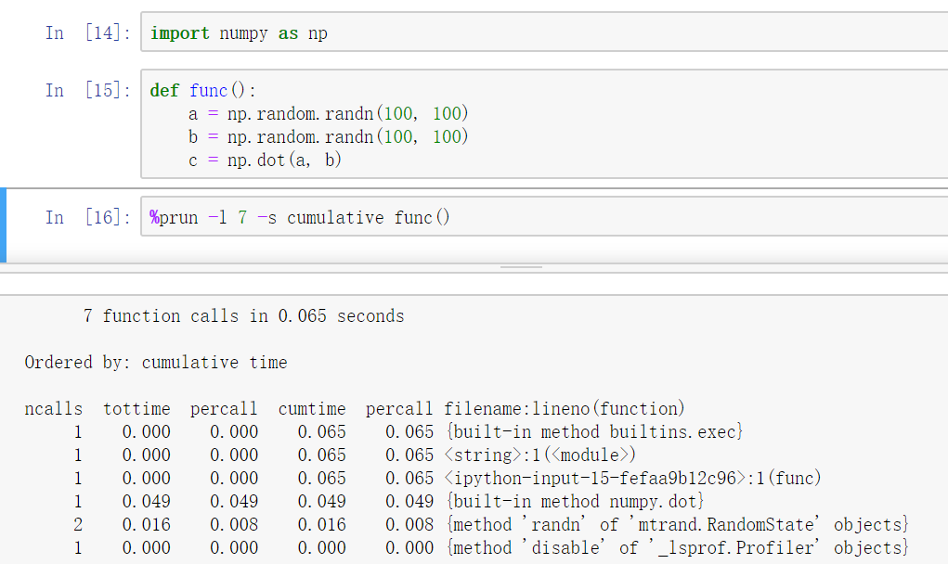
Task: Click the ncalls column header
Action: pyautogui.click(x=53, y=408)
